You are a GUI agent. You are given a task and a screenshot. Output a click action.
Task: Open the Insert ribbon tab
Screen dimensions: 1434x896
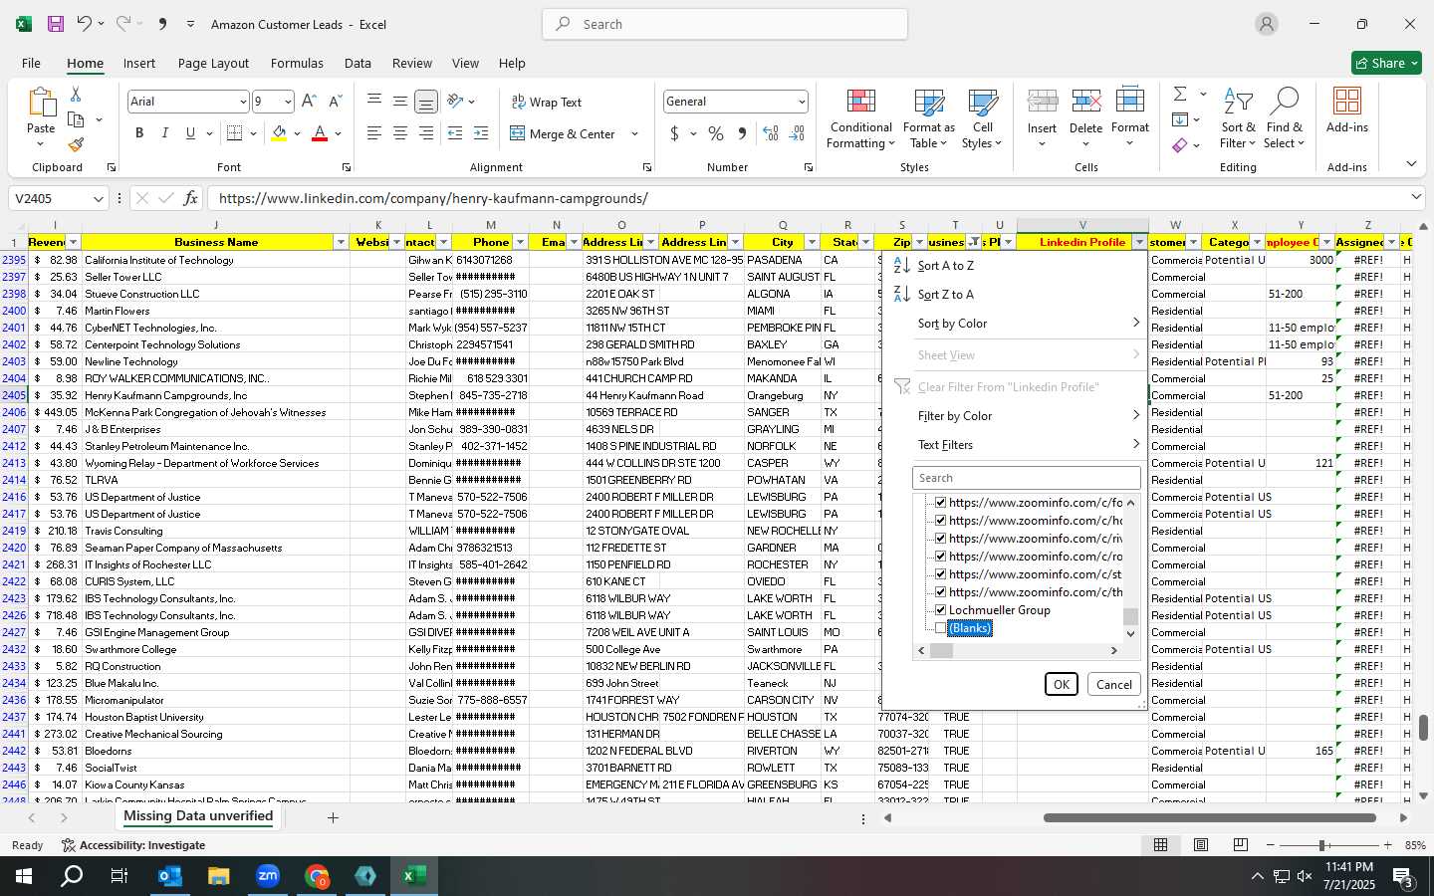139,63
